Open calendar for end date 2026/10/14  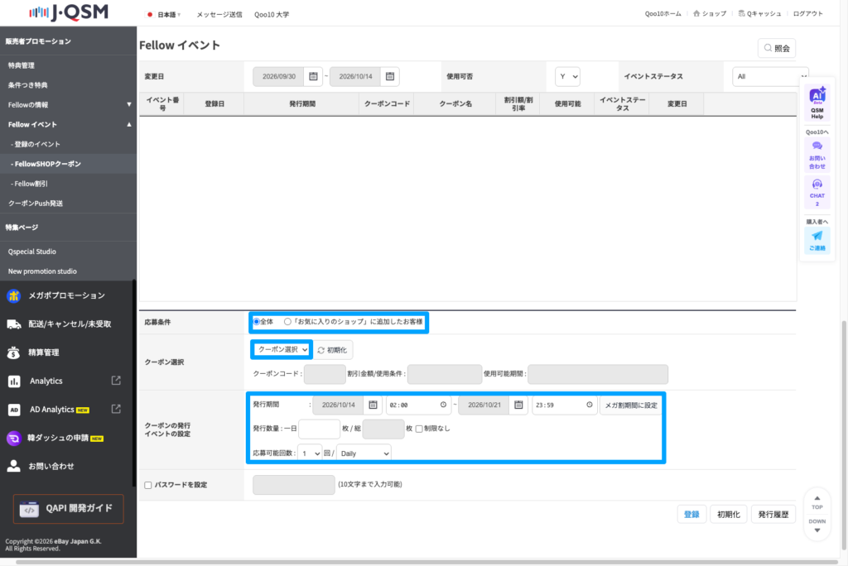pyautogui.click(x=390, y=76)
